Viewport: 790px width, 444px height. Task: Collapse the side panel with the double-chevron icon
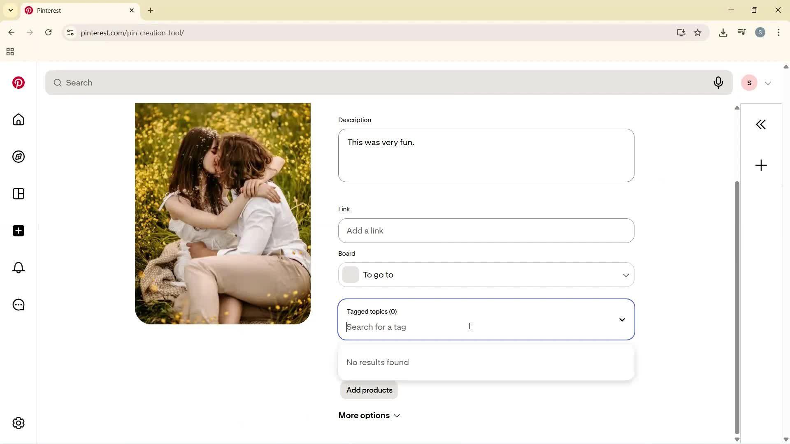pos(761,124)
